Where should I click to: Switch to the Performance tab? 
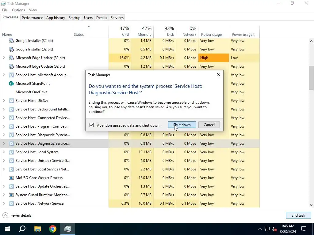(32, 18)
